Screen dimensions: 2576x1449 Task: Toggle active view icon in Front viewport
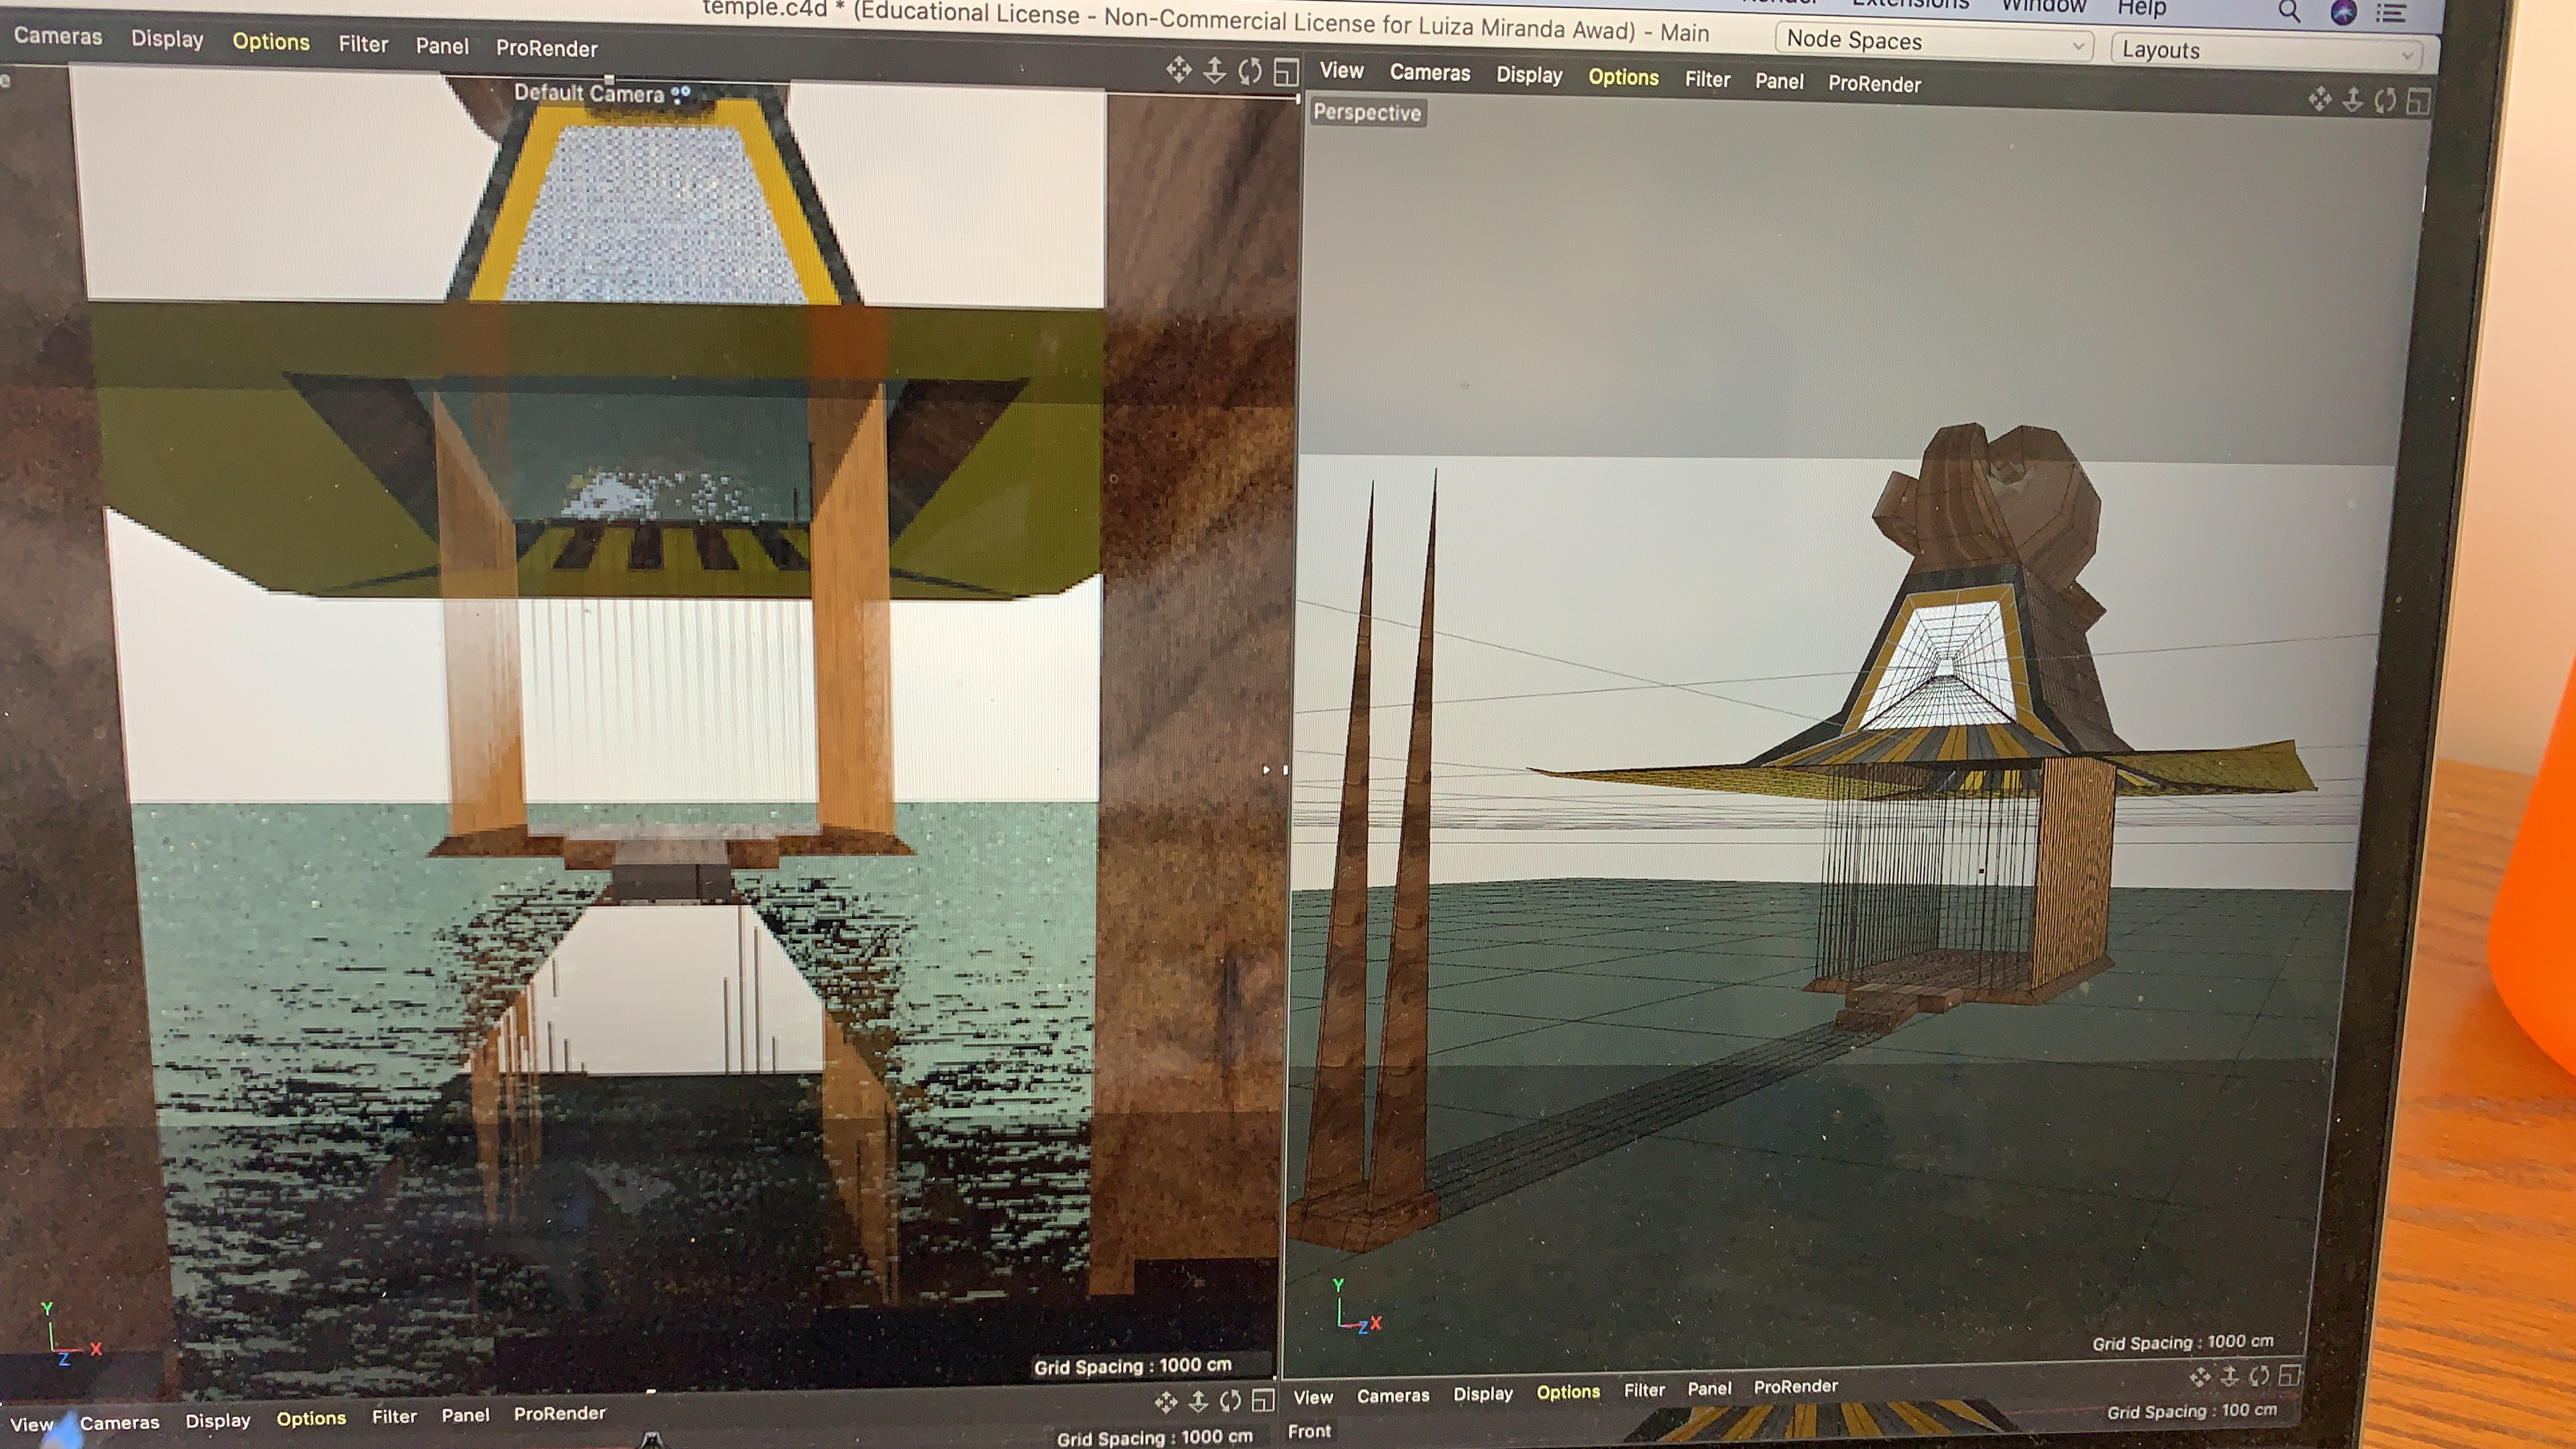2289,1375
